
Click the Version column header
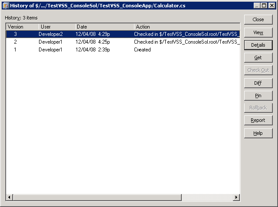(x=23, y=27)
